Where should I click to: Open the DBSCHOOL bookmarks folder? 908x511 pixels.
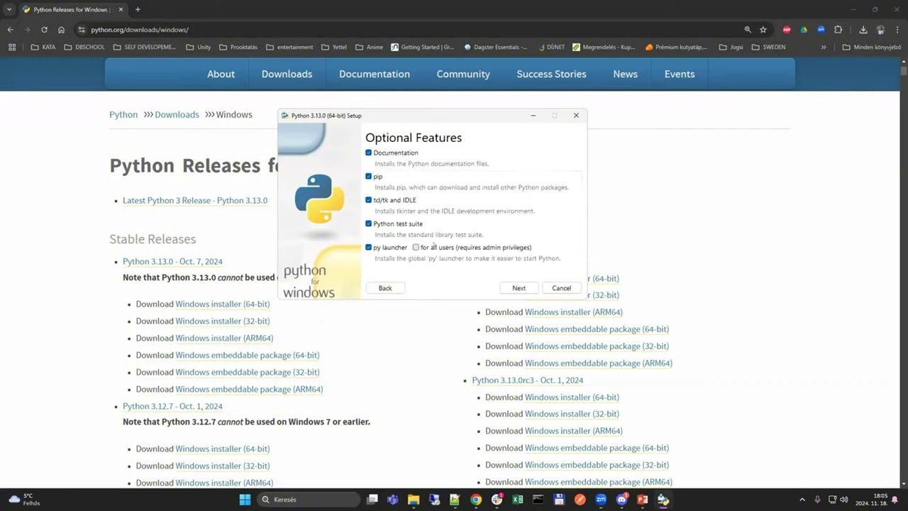pos(84,47)
